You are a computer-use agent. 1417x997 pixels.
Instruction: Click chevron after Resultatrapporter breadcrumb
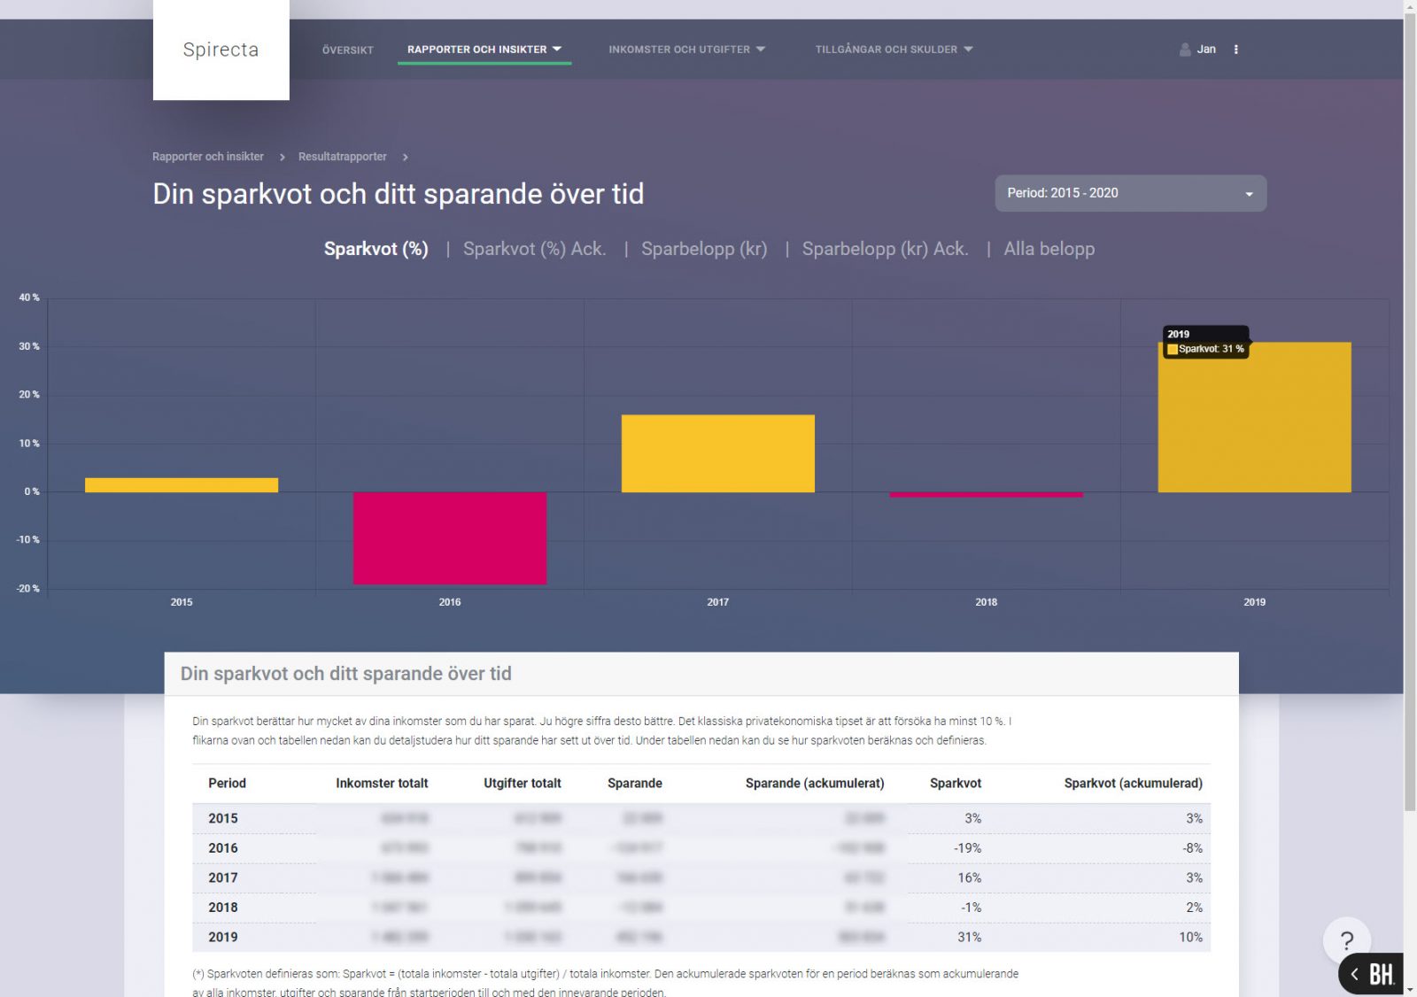pos(406,158)
